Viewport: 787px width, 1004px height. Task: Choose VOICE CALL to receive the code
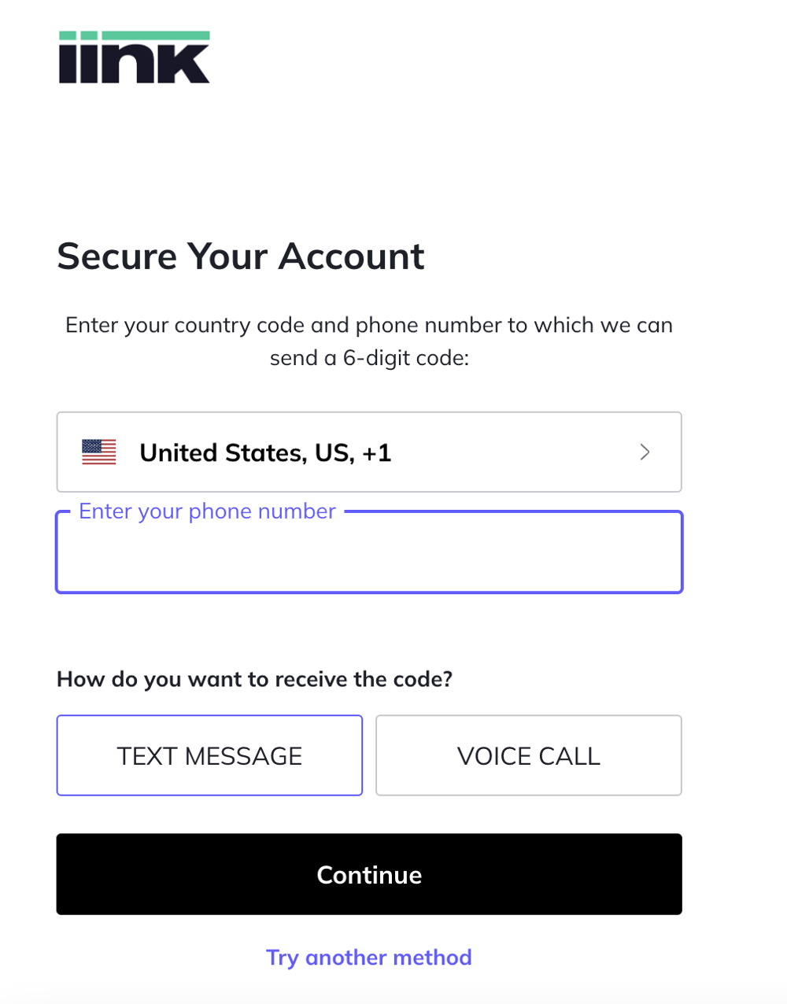528,755
